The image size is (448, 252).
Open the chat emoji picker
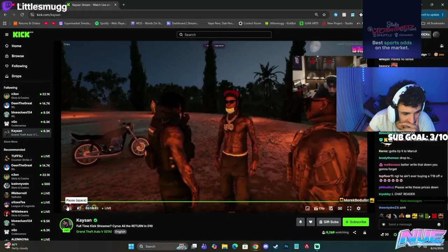pyautogui.click(x=439, y=224)
